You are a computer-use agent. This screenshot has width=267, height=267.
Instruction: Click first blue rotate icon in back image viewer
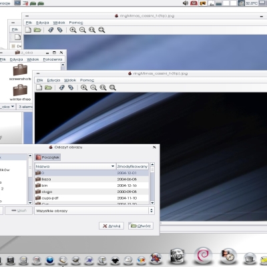[x=51, y=30]
